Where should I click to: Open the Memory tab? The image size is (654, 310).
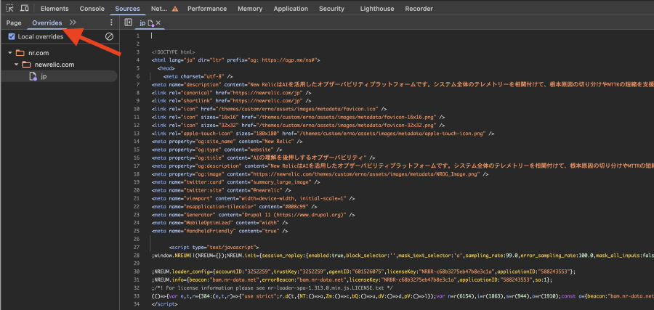tap(250, 9)
